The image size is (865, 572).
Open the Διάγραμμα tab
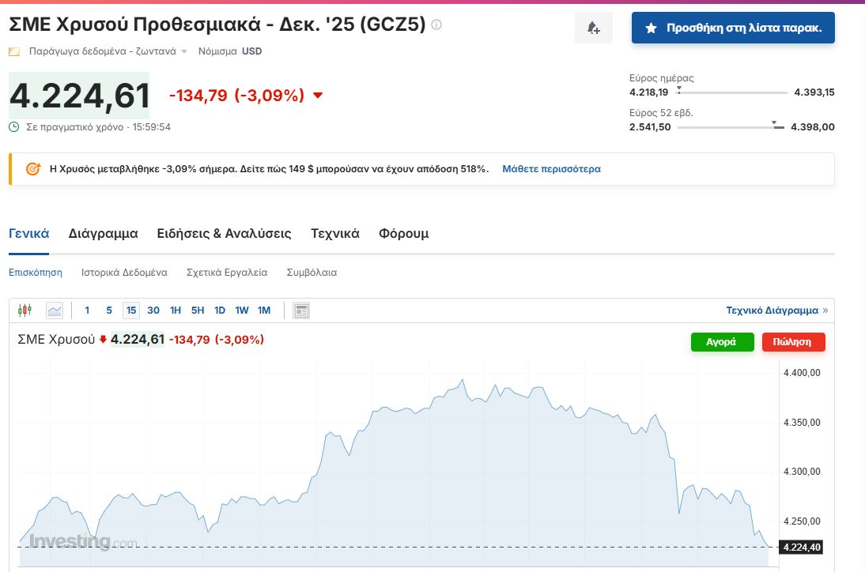[103, 234]
